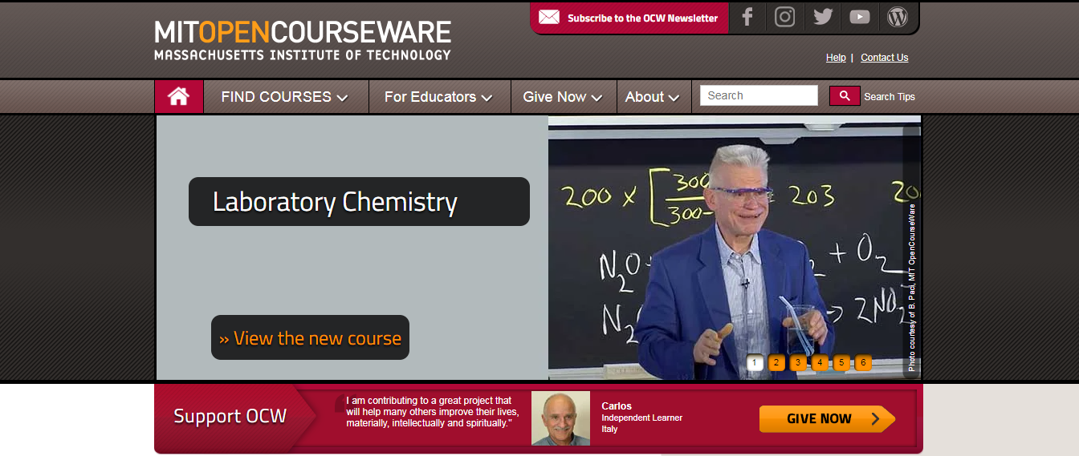1079x456 pixels.
Task: Click the newsletter envelope icon
Action: [x=549, y=18]
